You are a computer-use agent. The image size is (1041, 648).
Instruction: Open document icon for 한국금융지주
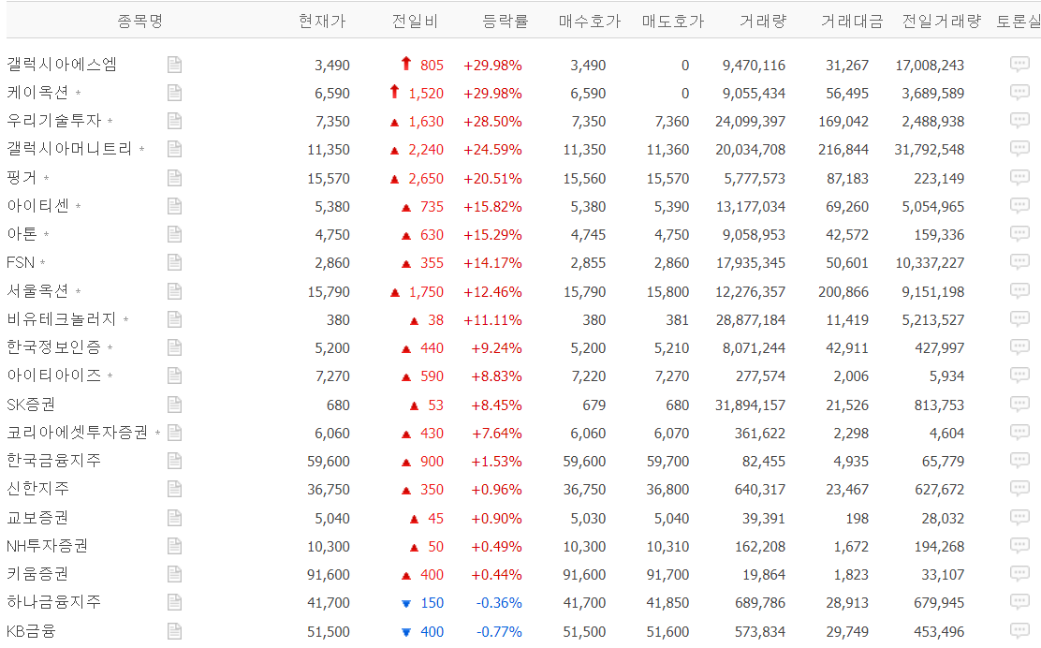(x=175, y=462)
